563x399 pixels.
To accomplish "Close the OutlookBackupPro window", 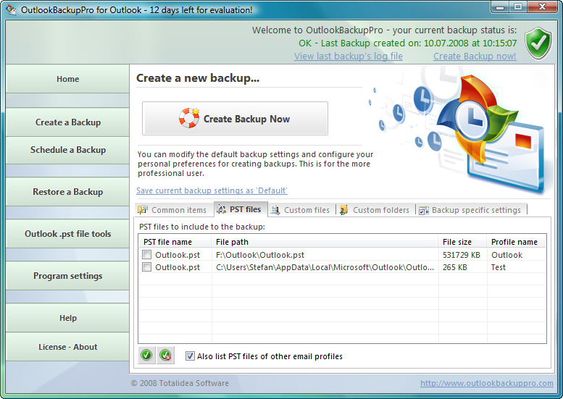I will click(x=542, y=7).
